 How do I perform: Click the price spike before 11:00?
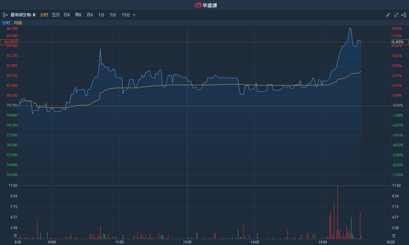(x=100, y=49)
